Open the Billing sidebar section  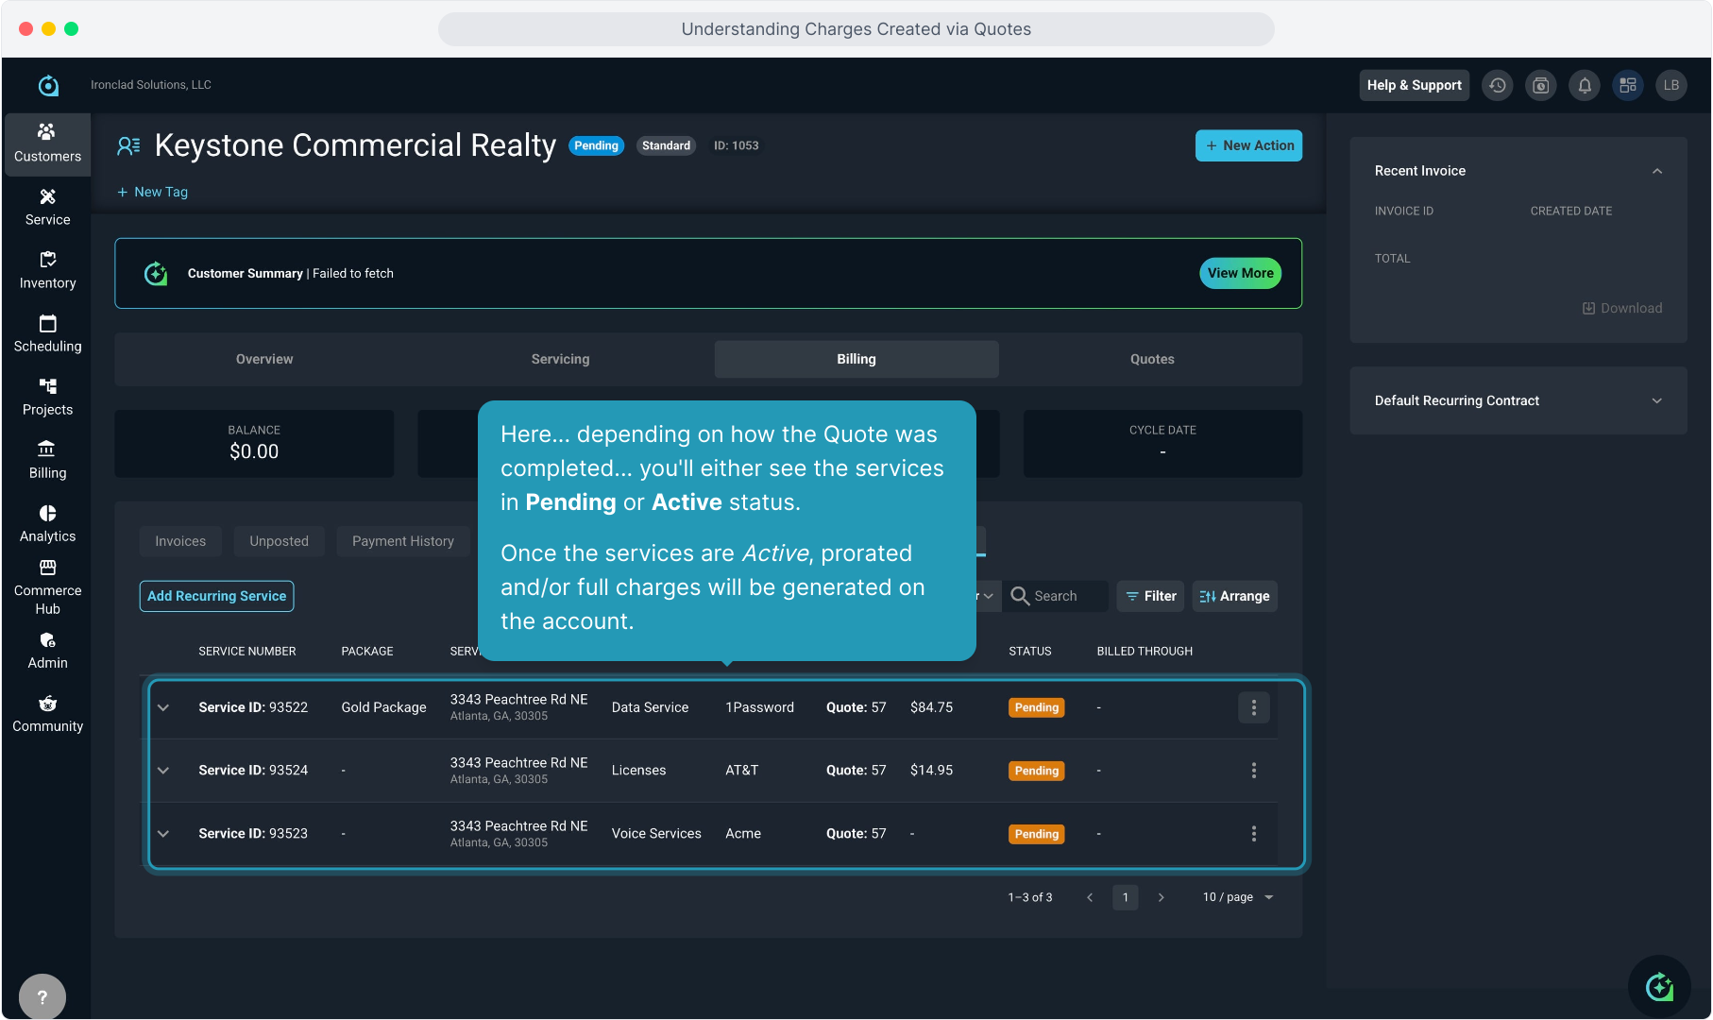click(x=47, y=460)
